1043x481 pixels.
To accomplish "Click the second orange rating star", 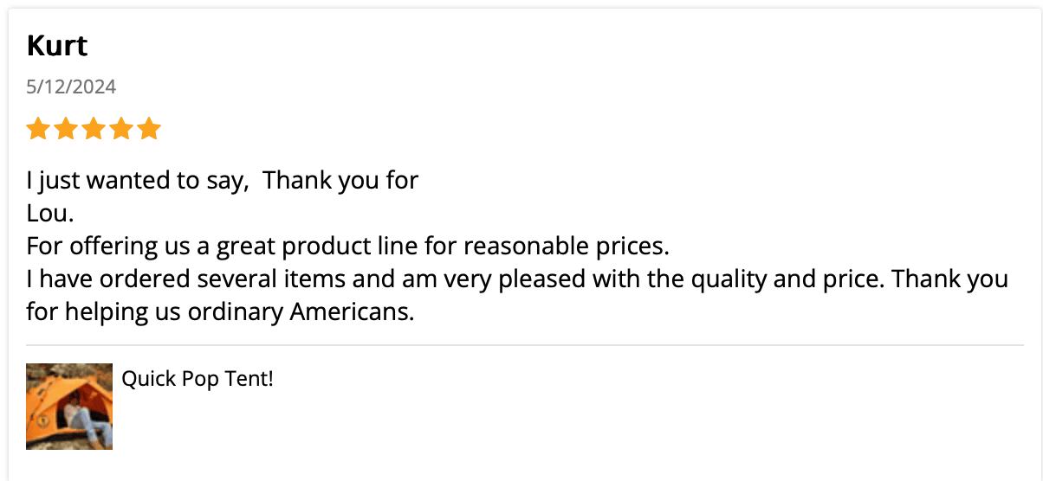I will tap(65, 130).
